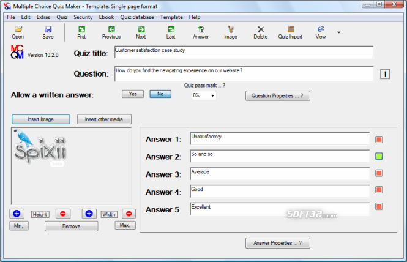Click the Image toolbar icon

[231, 32]
